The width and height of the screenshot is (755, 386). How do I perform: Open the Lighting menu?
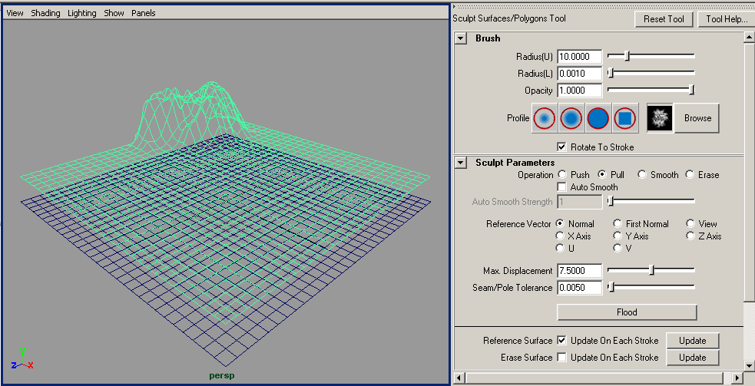pyautogui.click(x=82, y=13)
